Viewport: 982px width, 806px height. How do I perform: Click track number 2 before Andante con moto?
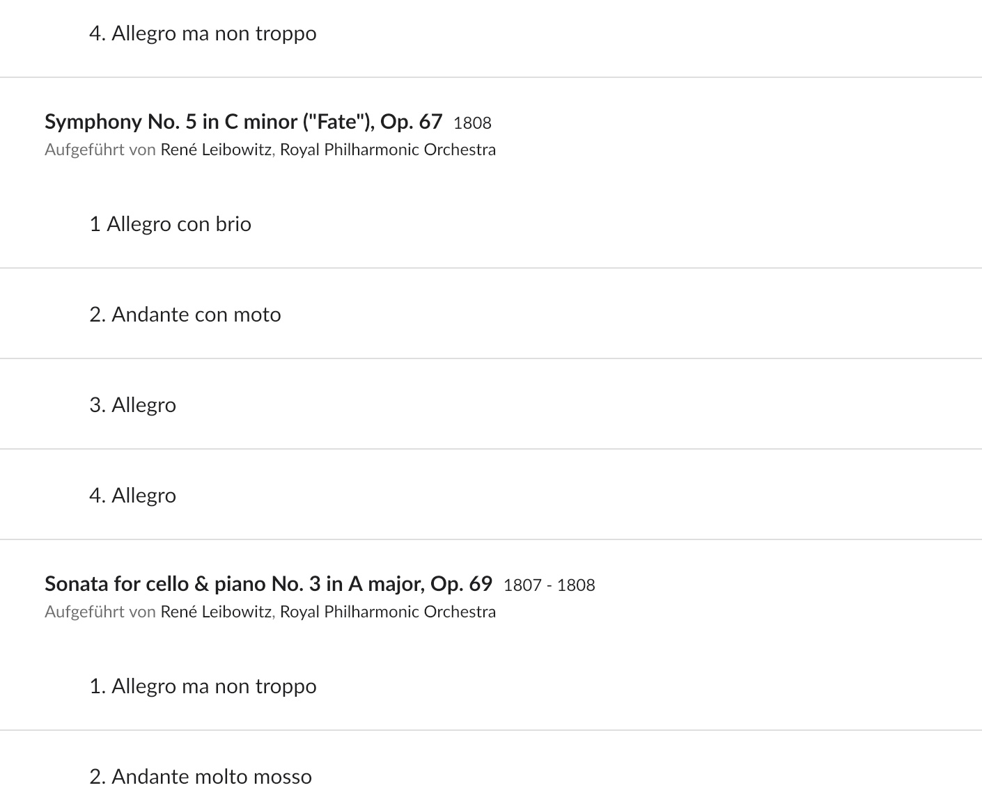tap(98, 315)
